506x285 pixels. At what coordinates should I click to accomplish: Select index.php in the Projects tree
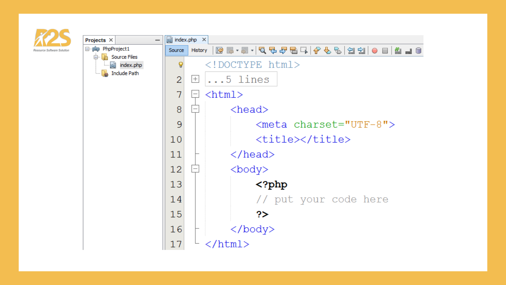(131, 65)
